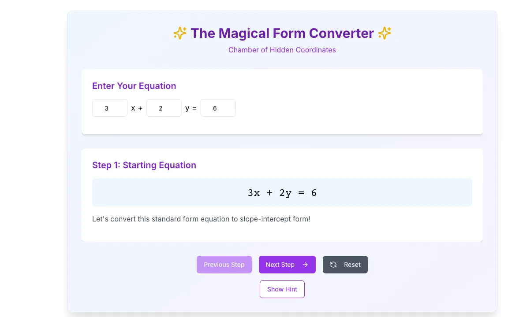508x317 pixels.
Task: Click the right sparkle icon after the title
Action: (385, 33)
